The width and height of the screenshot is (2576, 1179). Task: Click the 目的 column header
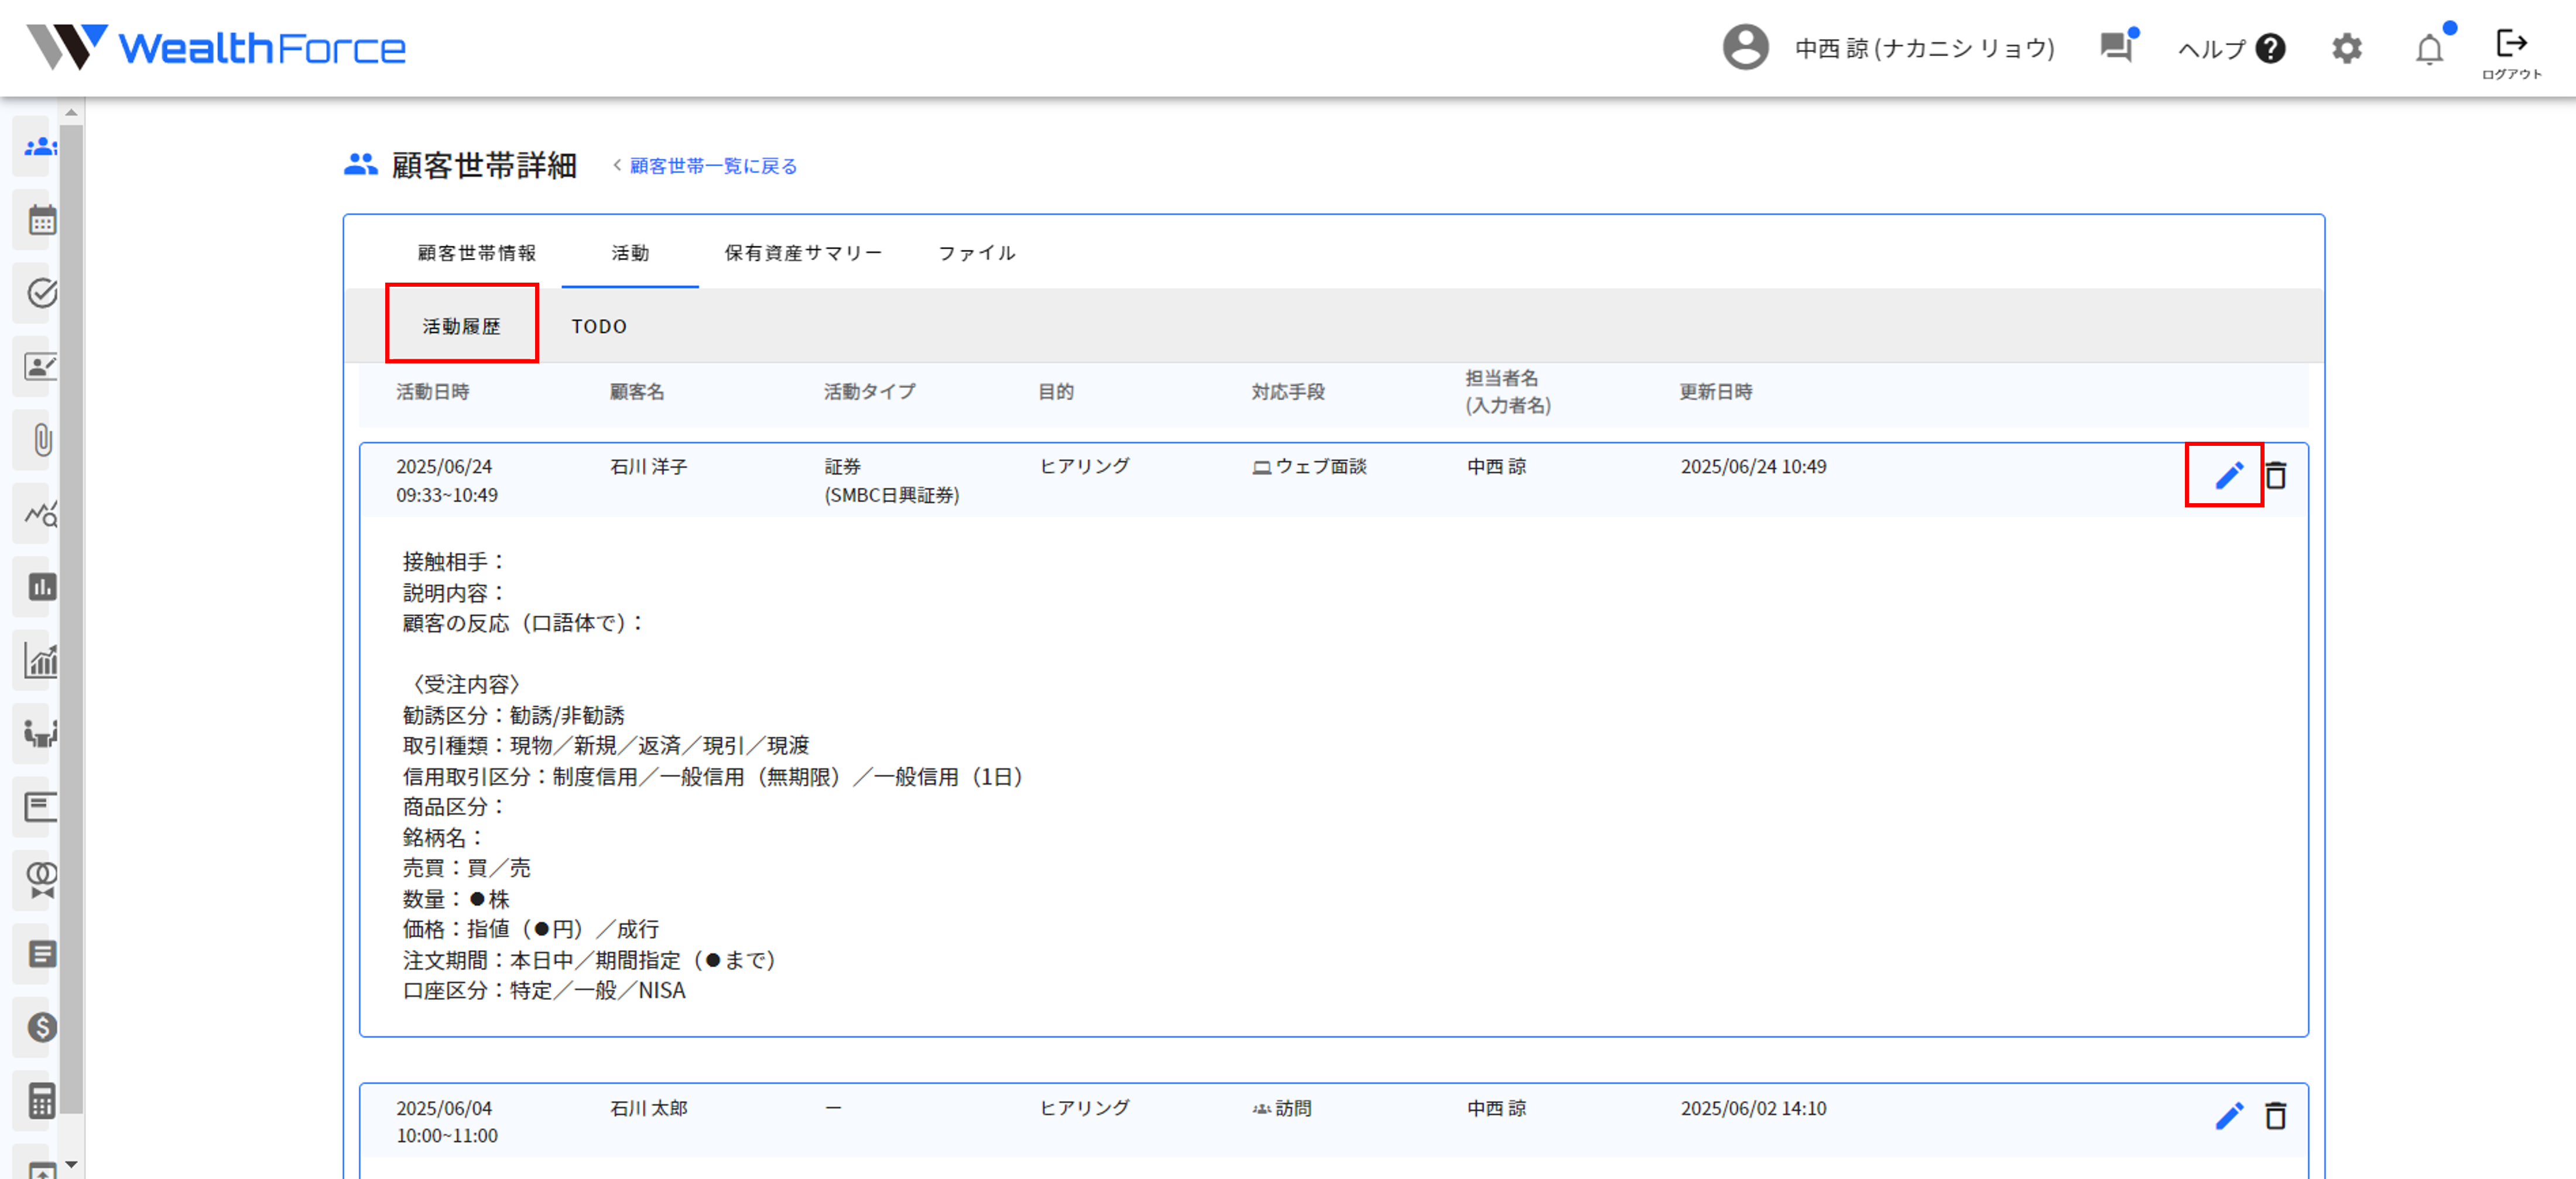(x=1055, y=391)
